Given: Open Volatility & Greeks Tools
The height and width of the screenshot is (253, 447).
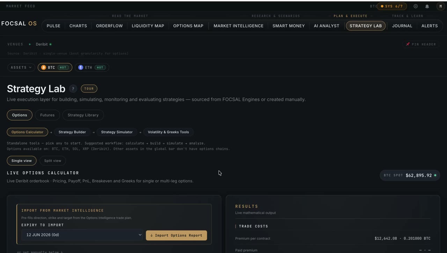Looking at the screenshot, I should 168,132.
